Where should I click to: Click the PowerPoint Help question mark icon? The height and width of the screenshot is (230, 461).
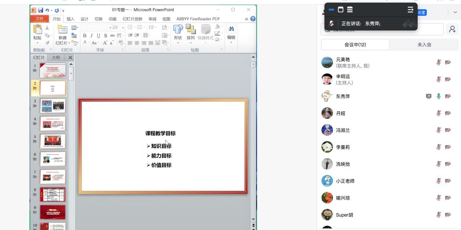pyautogui.click(x=253, y=19)
